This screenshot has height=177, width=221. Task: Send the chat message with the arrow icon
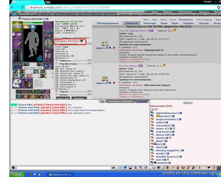(113, 168)
